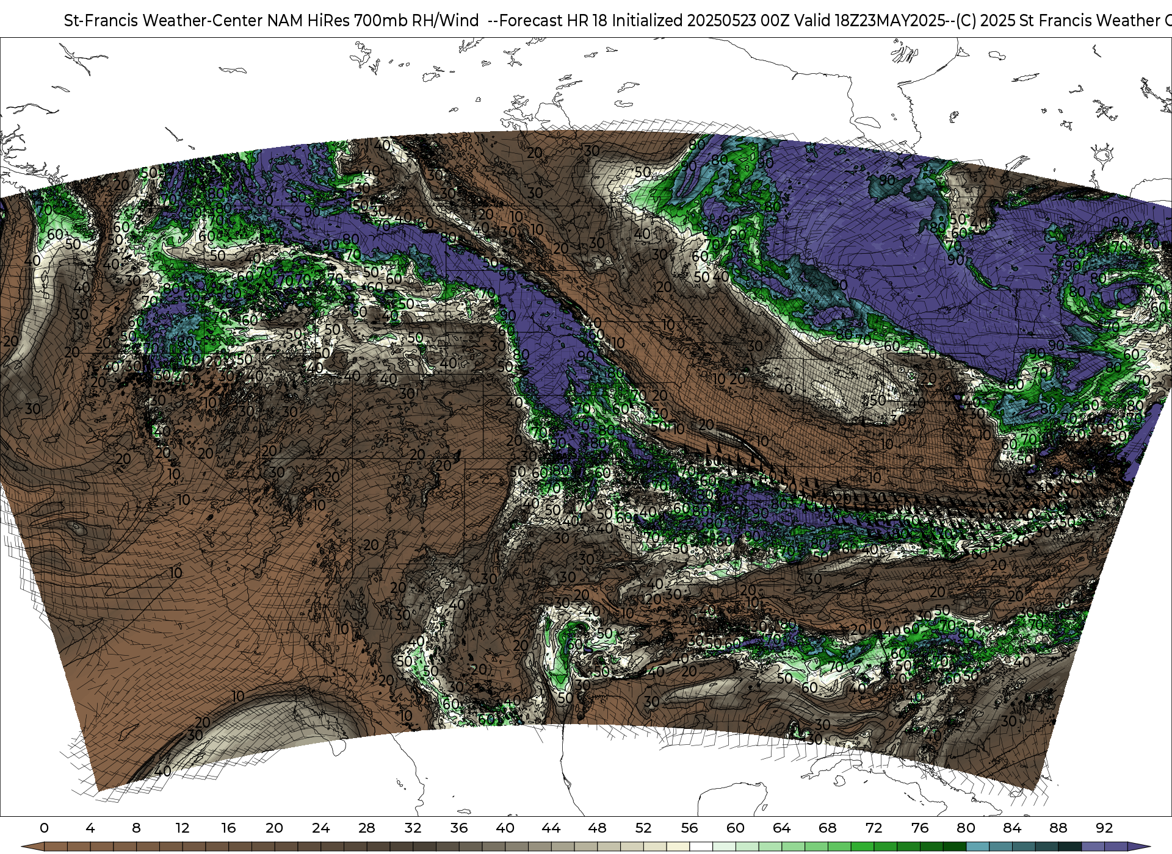
Task: Click the colorbar label "88"
Action: coord(1058,828)
